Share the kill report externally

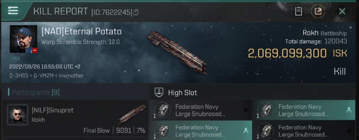(318, 11)
